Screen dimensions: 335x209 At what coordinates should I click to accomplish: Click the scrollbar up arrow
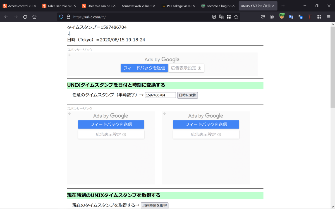click(x=332, y=25)
